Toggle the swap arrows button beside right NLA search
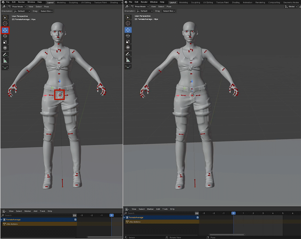The image size is (301, 239). click(197, 213)
